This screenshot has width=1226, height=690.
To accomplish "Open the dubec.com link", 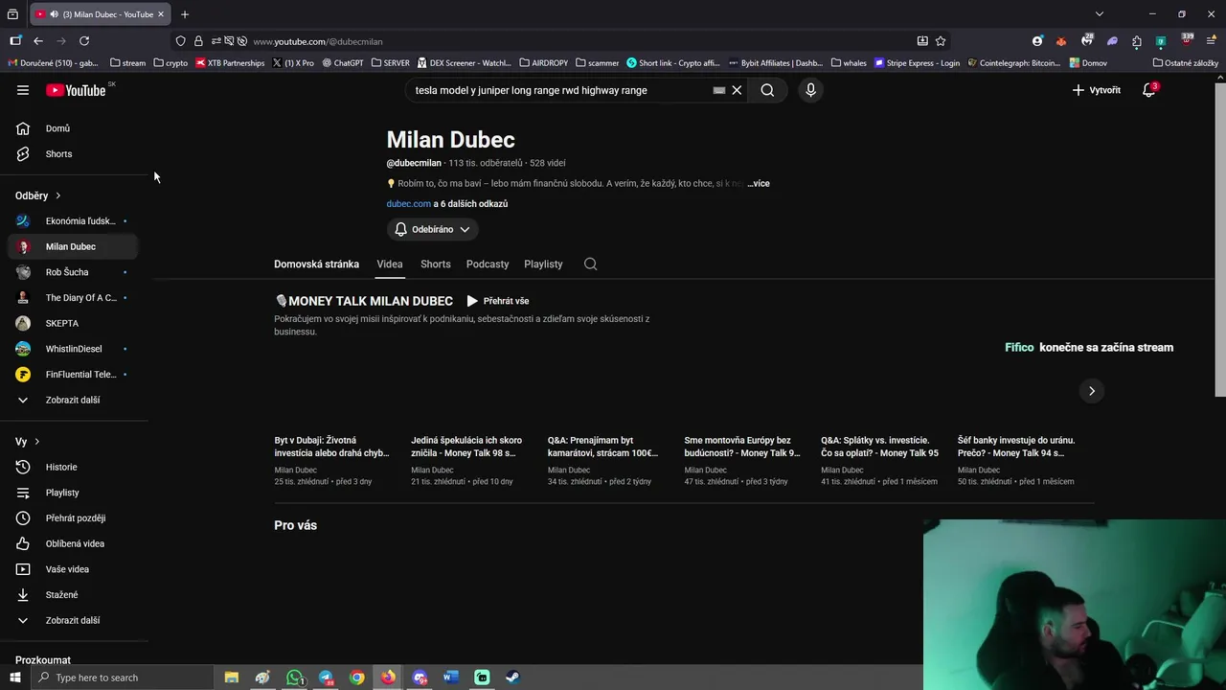I will [409, 204].
